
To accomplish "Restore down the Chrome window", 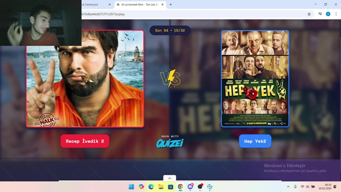I will tap(326, 5).
